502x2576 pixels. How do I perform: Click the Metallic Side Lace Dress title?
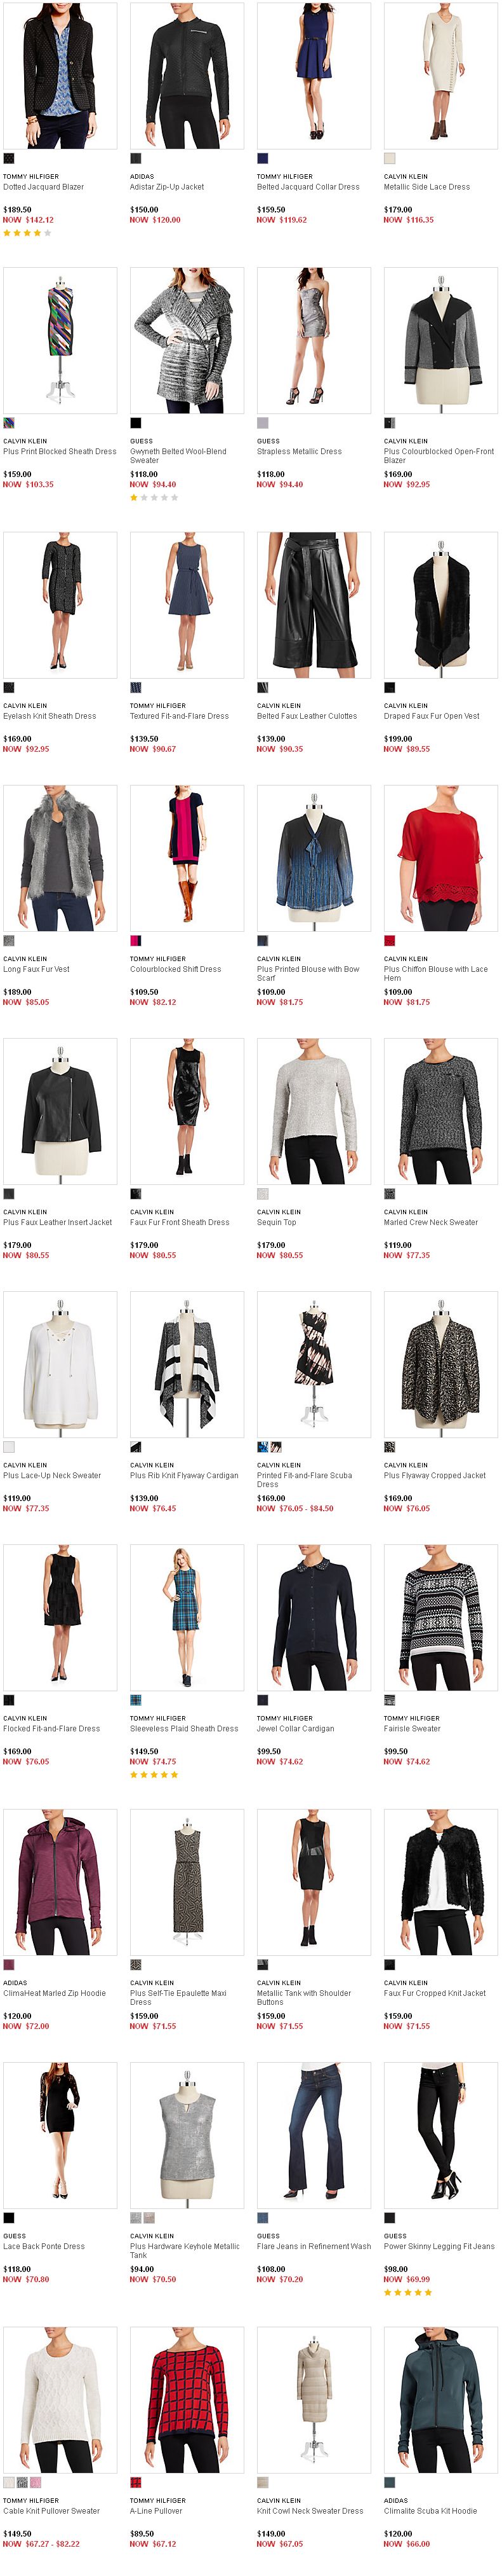pyautogui.click(x=427, y=187)
